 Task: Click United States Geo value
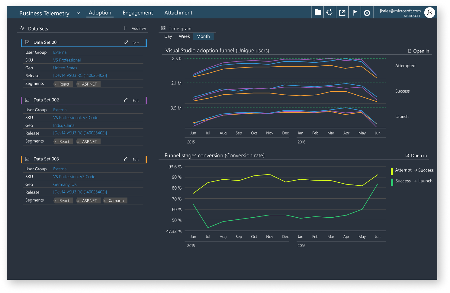tap(65, 68)
